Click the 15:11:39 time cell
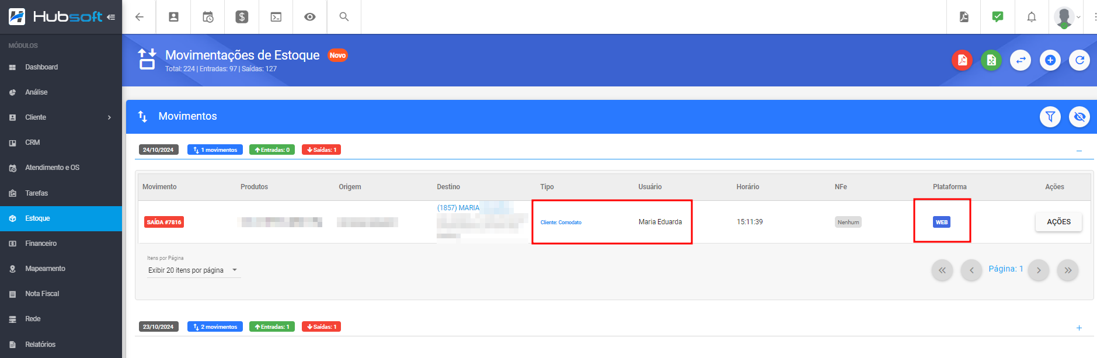This screenshot has height=358, width=1097. 750,222
